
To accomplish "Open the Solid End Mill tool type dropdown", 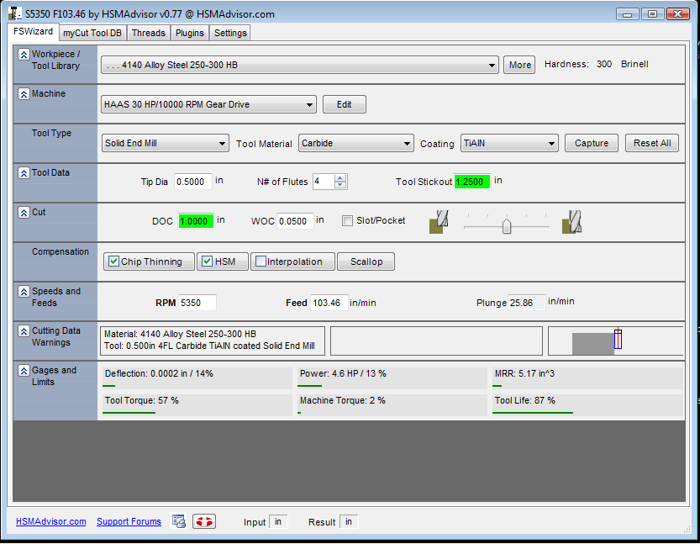I will tap(166, 144).
